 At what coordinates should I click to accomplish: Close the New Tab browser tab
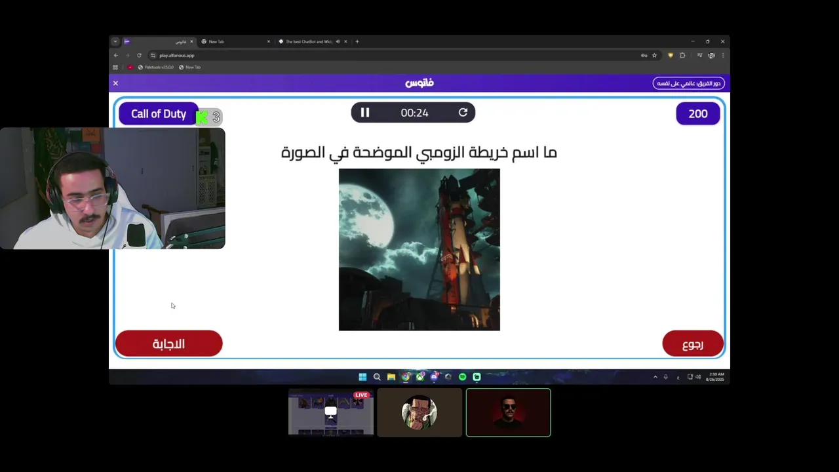(268, 41)
